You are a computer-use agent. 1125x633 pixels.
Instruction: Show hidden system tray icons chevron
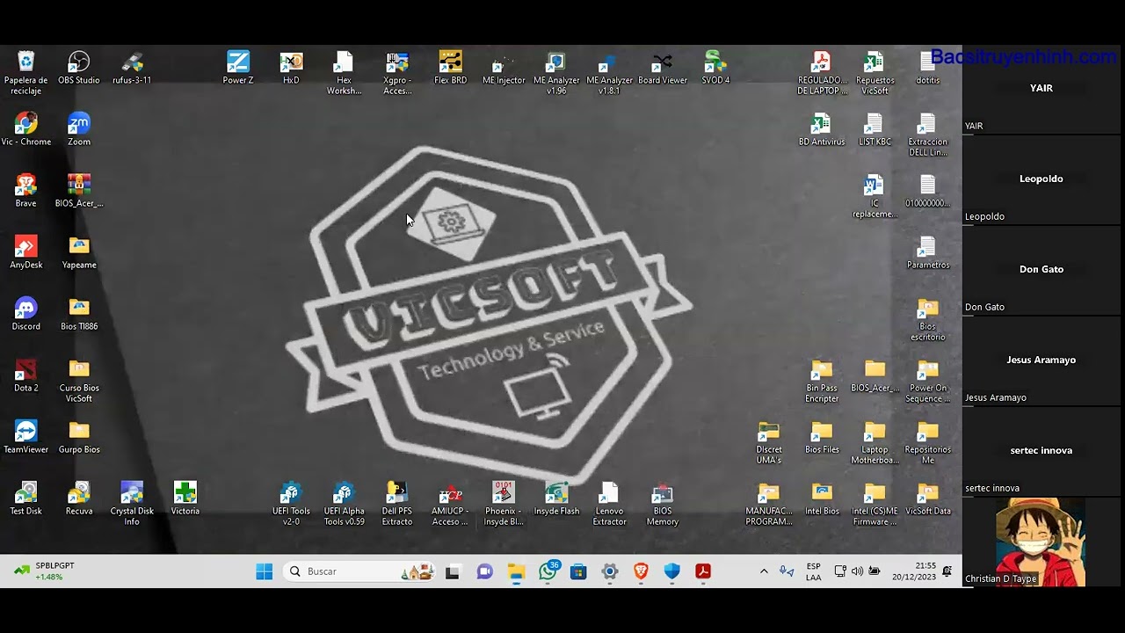pos(764,571)
